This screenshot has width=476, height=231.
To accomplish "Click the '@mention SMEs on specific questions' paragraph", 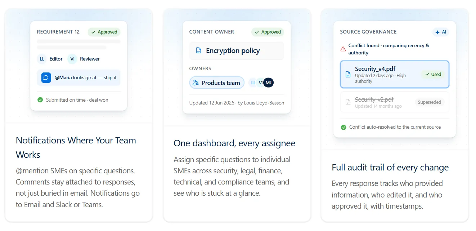I will 78,188.
